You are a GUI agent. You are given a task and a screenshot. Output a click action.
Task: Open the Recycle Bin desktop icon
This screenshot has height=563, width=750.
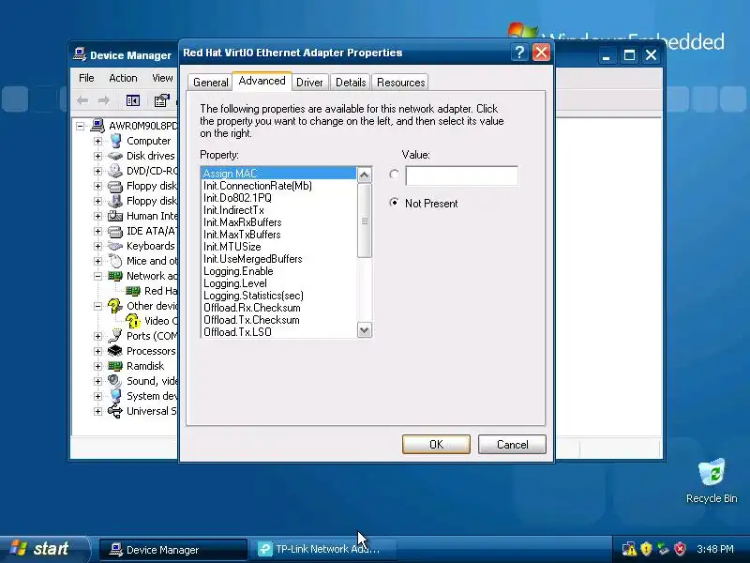pyautogui.click(x=712, y=472)
